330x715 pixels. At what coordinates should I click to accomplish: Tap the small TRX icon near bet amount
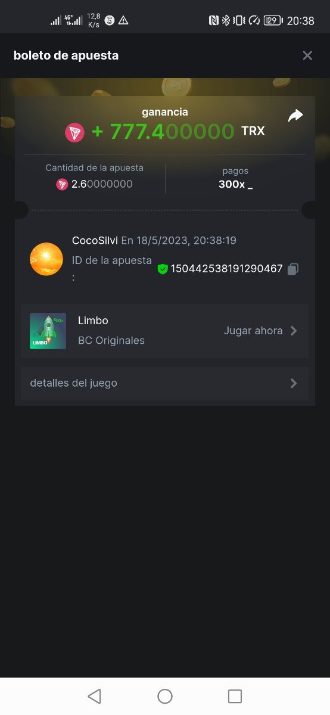tap(62, 184)
